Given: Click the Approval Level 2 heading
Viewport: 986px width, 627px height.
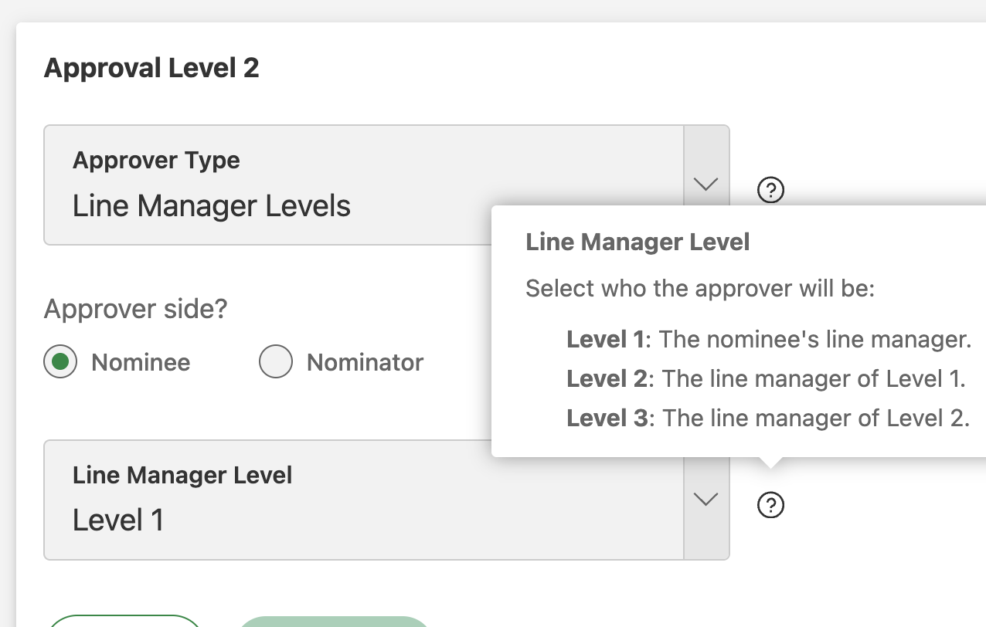Looking at the screenshot, I should pyautogui.click(x=151, y=69).
